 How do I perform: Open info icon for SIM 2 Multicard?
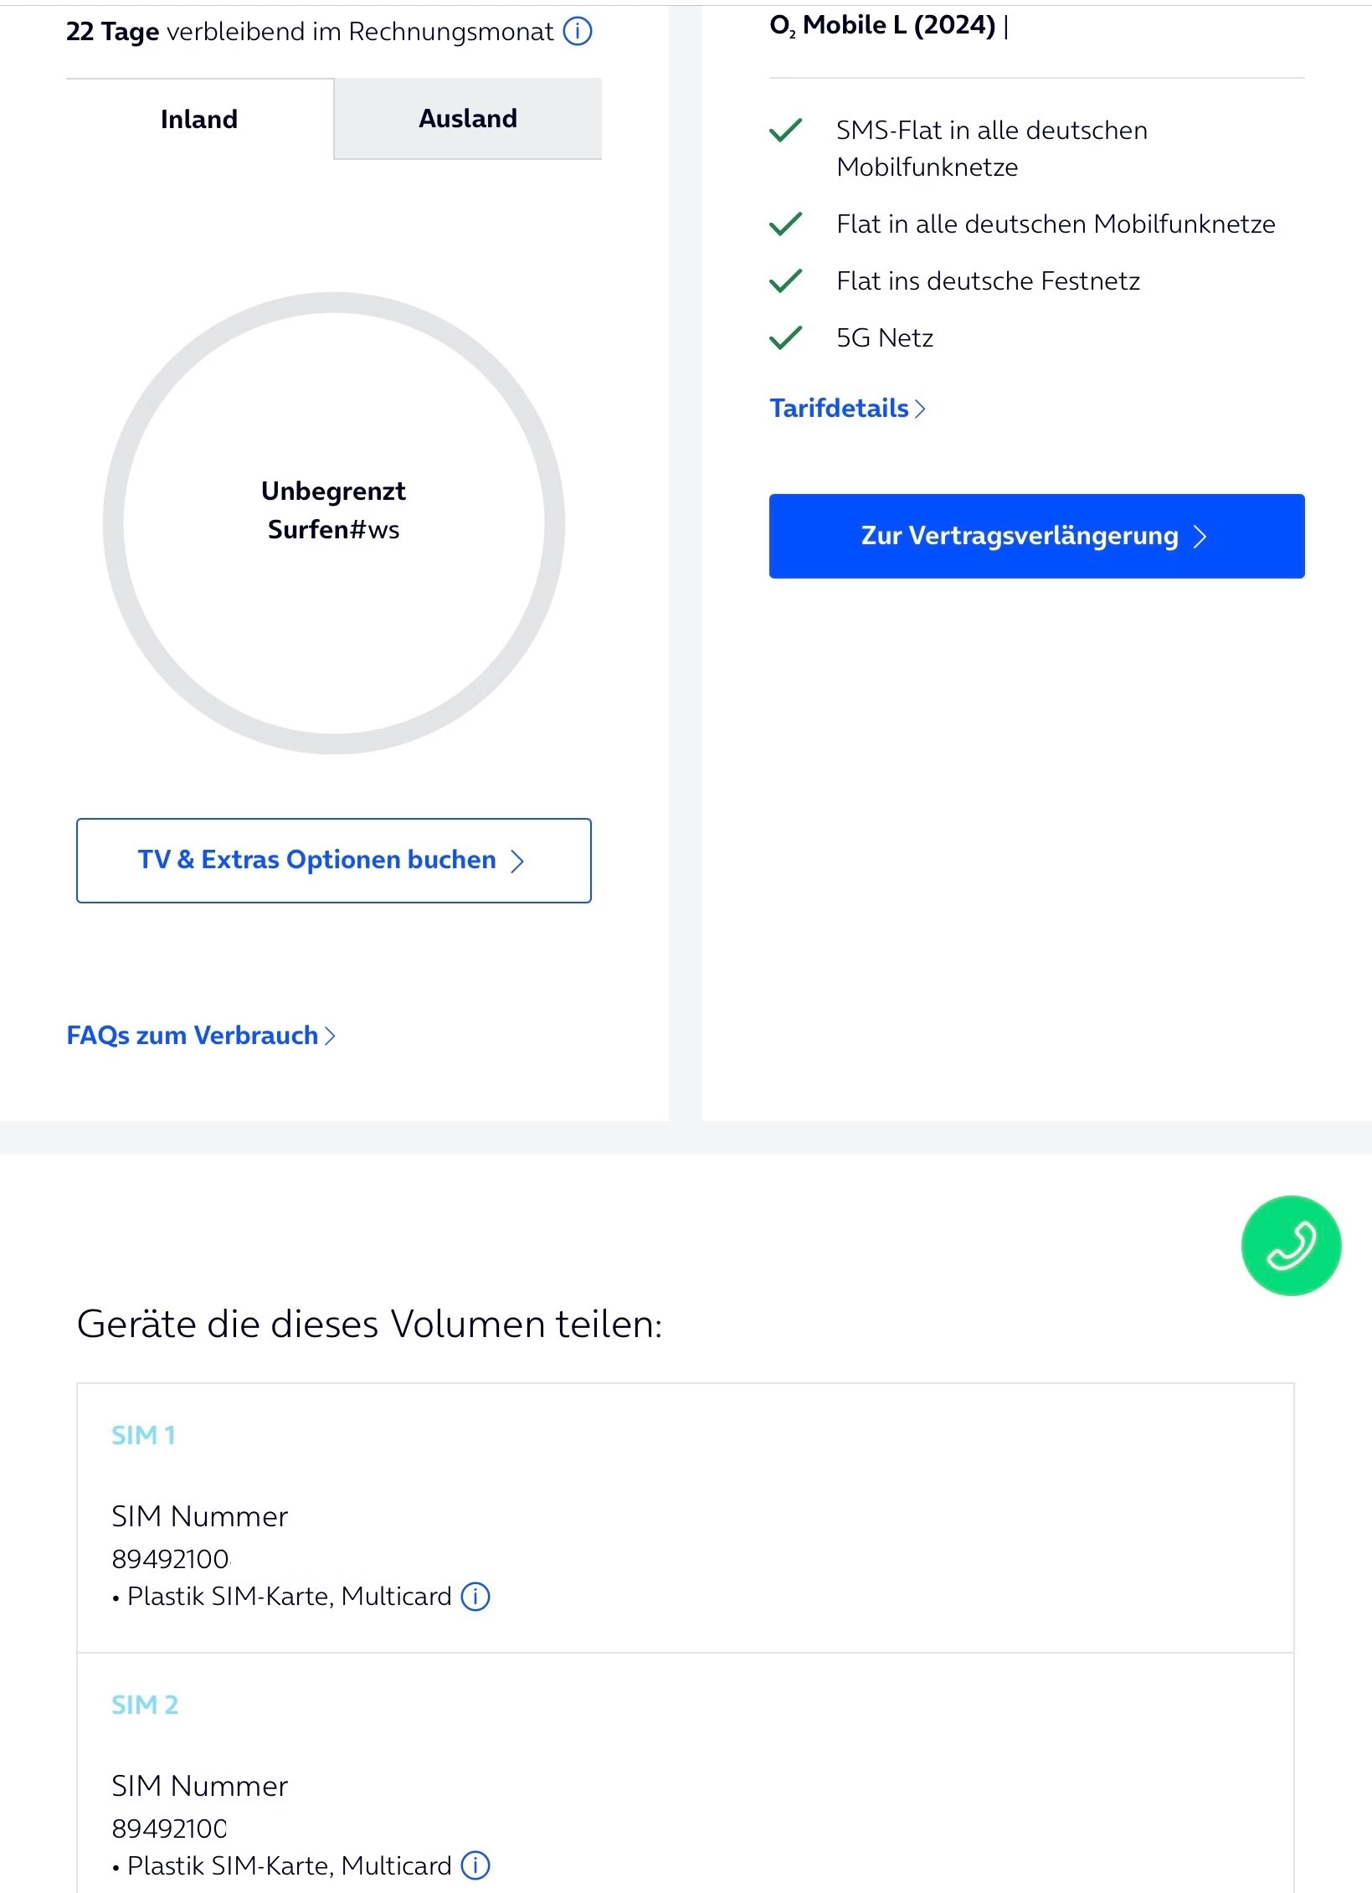pos(475,1865)
